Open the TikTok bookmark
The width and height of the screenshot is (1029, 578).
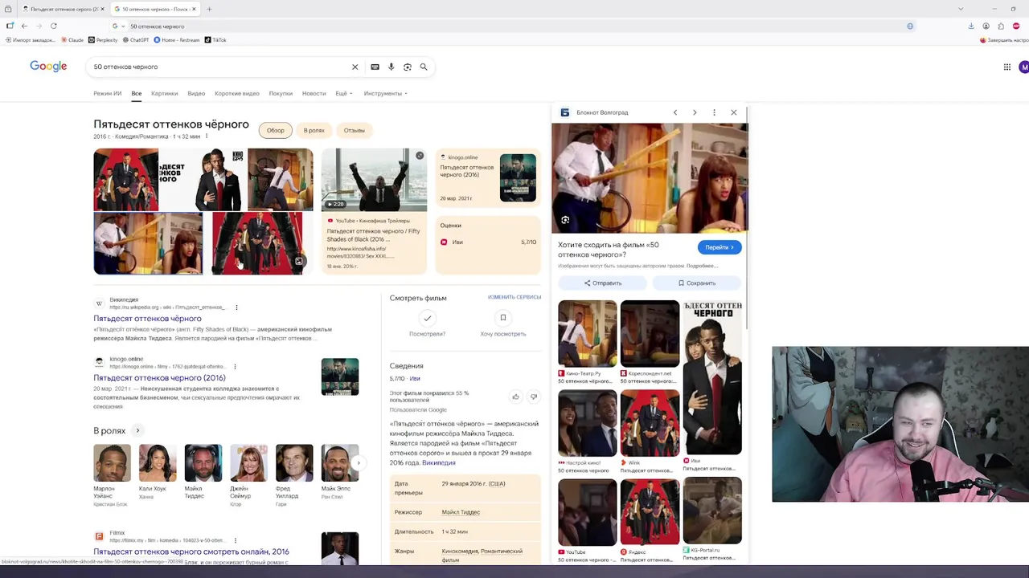coord(215,39)
